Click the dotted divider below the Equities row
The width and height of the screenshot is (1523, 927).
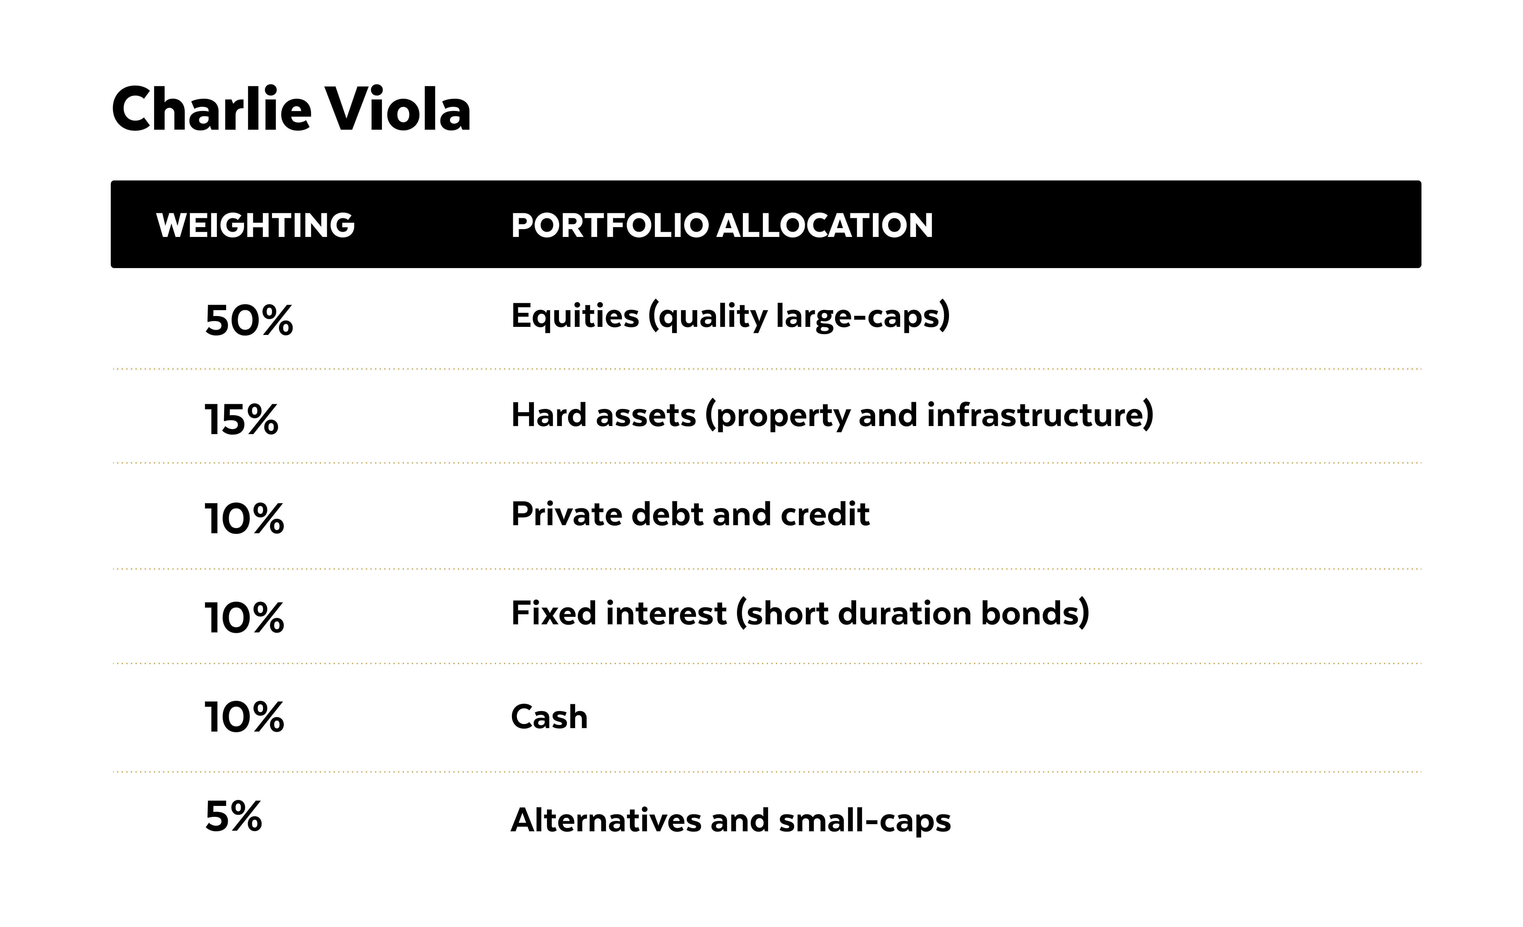pyautogui.click(x=766, y=369)
